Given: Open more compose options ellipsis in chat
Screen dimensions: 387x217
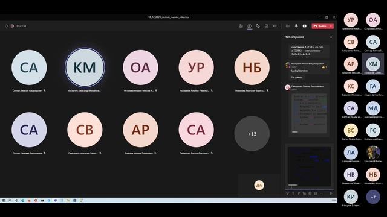Looking at the screenshot, I should click(x=321, y=193).
